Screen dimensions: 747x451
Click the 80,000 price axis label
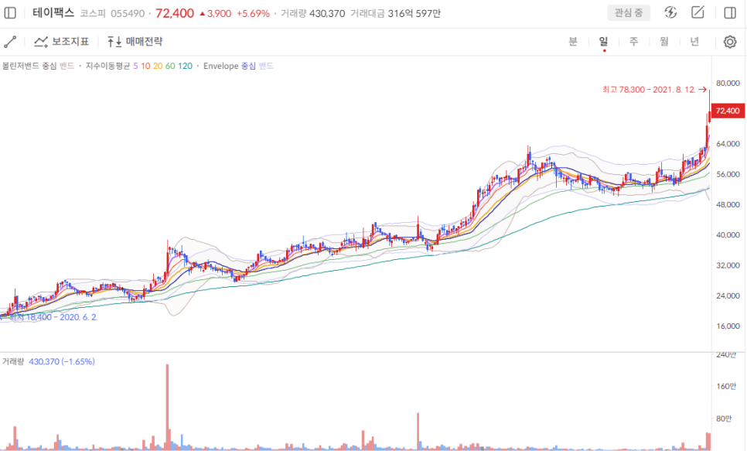pos(728,83)
